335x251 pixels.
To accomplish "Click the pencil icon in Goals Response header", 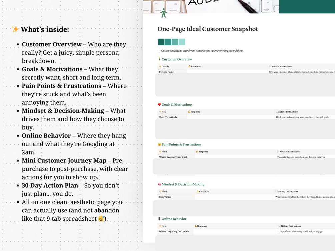I will (189, 112).
